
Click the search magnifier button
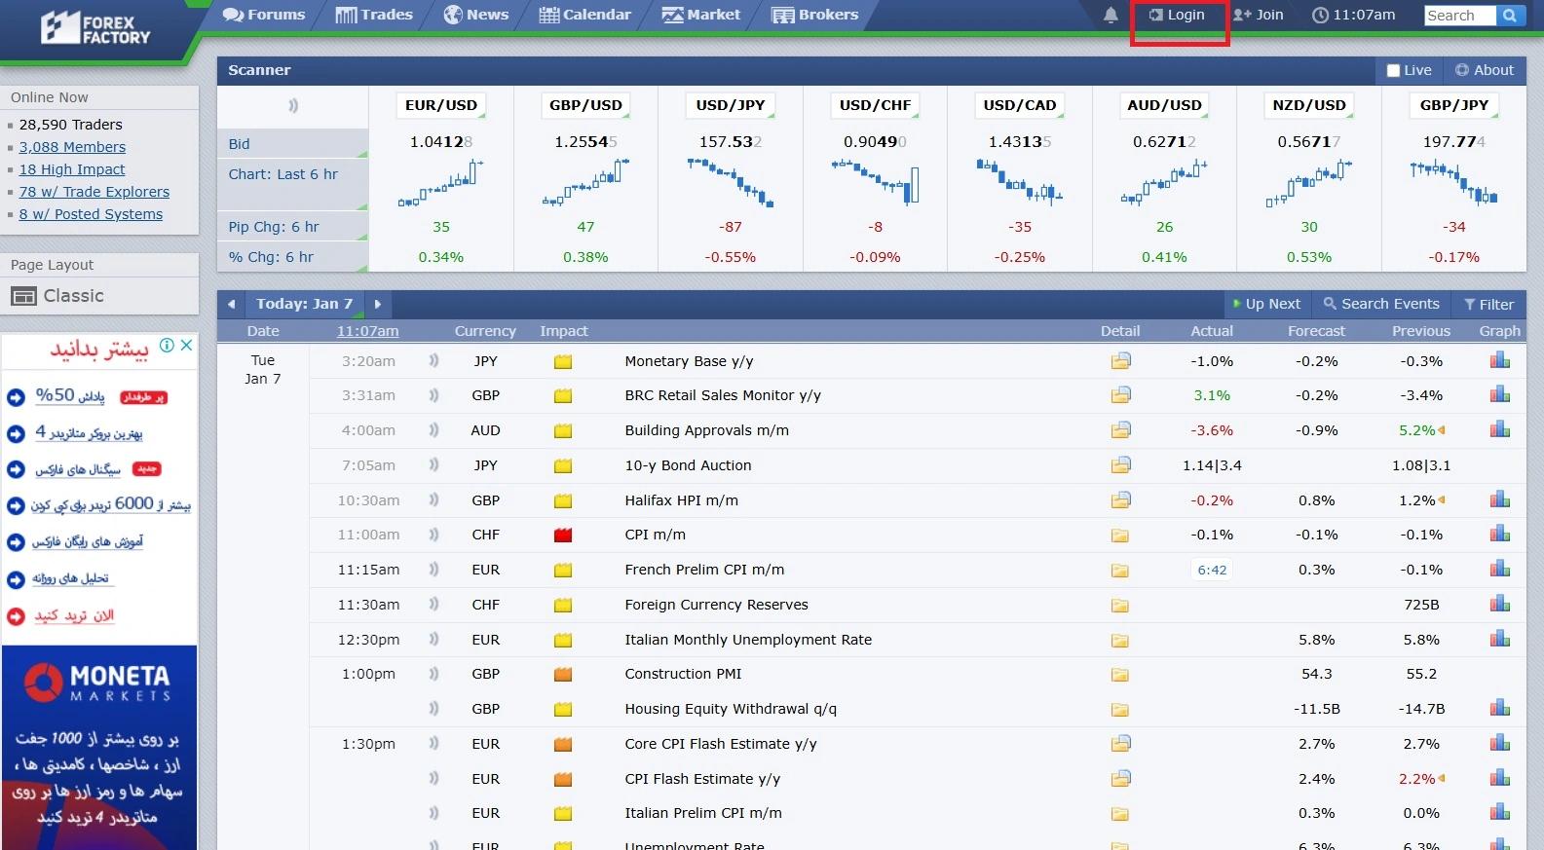(1509, 16)
